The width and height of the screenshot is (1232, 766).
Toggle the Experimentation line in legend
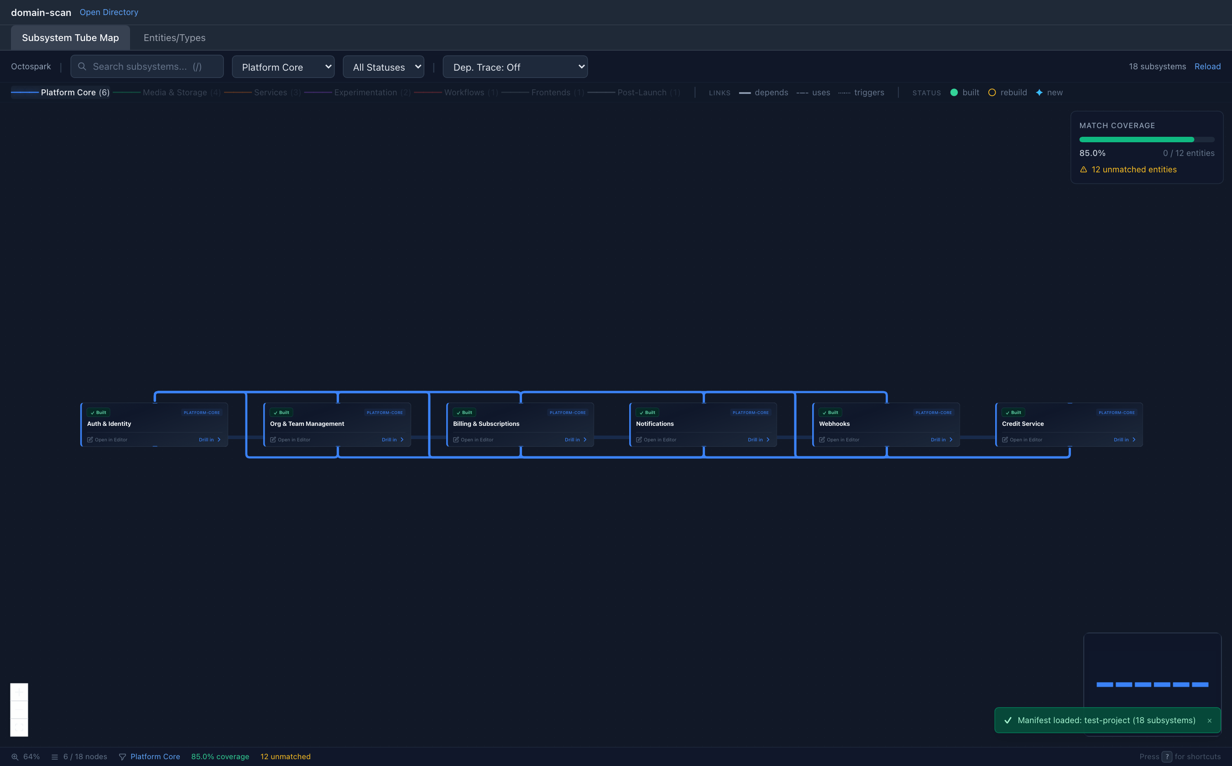pos(357,93)
